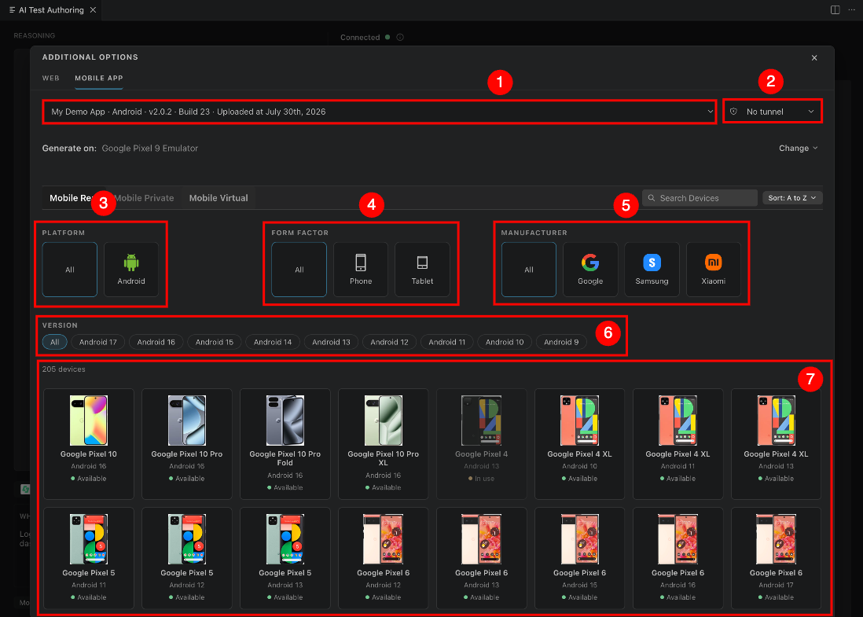
Task: Toggle the Android 13 version chip
Action: [332, 343]
